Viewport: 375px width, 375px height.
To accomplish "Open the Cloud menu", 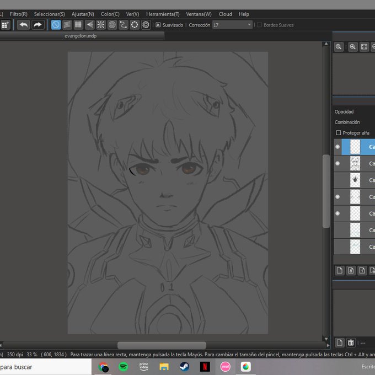I will [226, 14].
